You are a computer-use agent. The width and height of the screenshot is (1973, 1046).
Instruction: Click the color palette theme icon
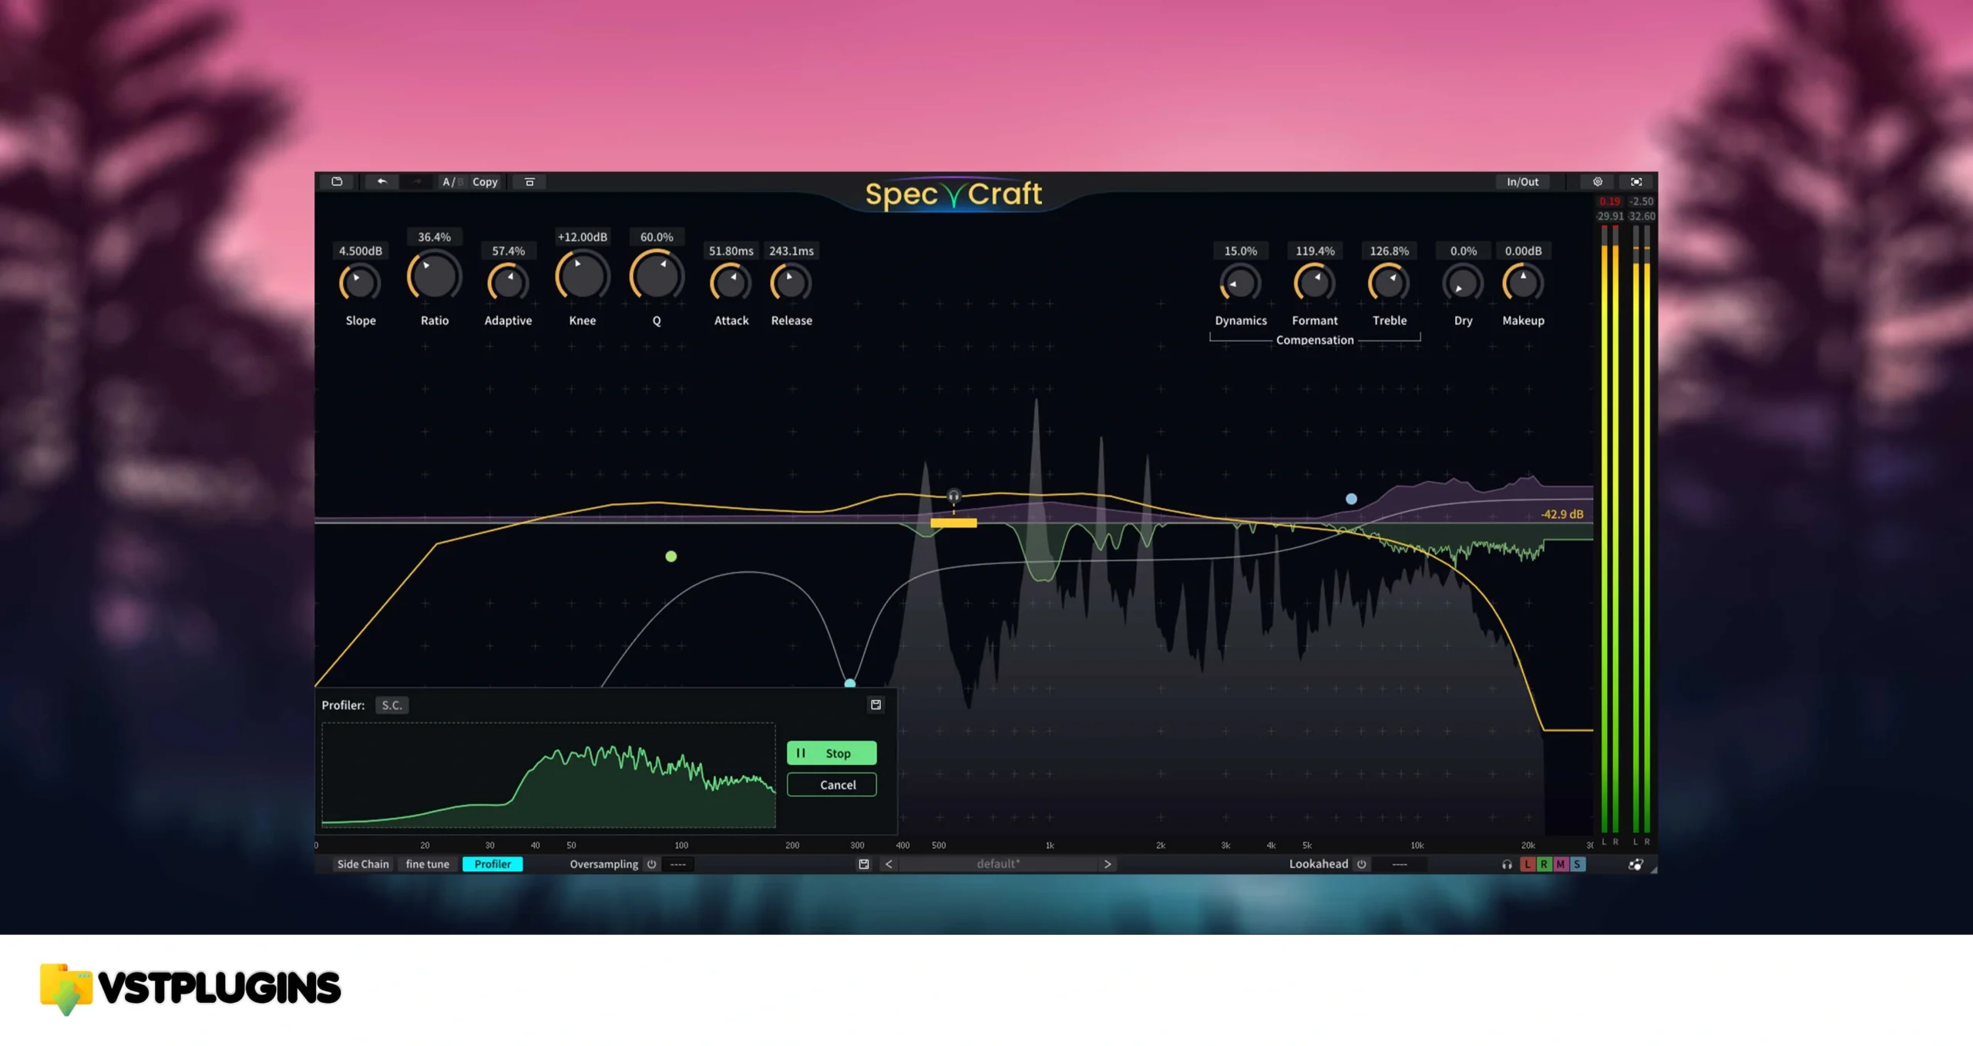(1635, 865)
